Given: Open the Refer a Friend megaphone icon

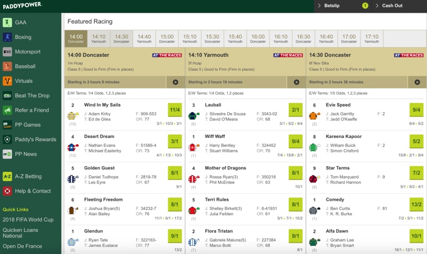Looking at the screenshot, I should coord(8,110).
